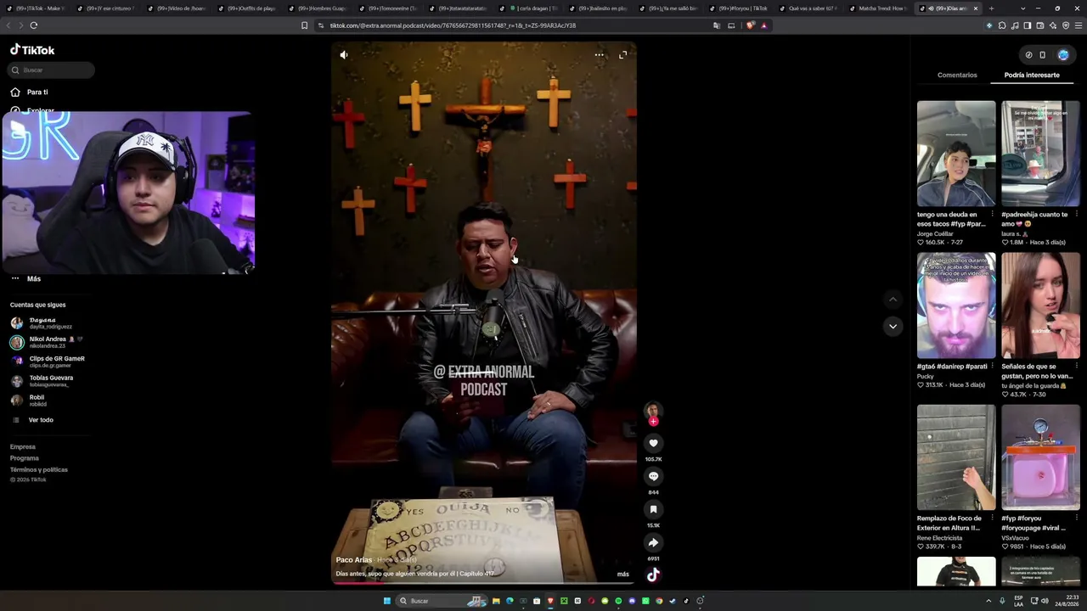Switch to the Comentarios tab

pos(957,75)
